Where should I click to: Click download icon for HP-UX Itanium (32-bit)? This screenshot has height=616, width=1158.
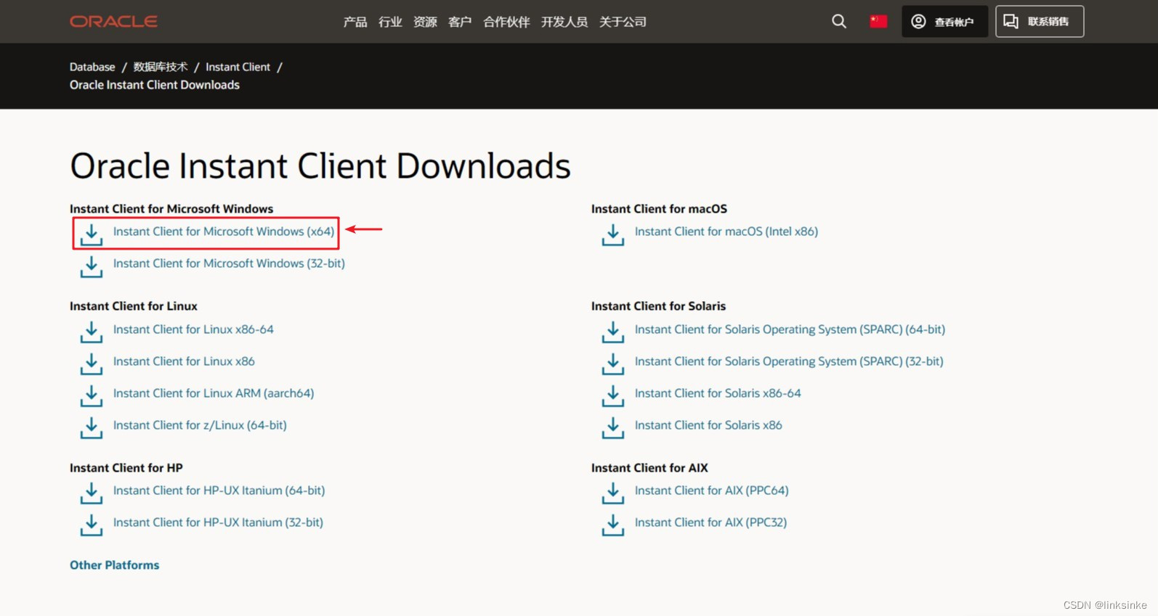[x=92, y=525]
